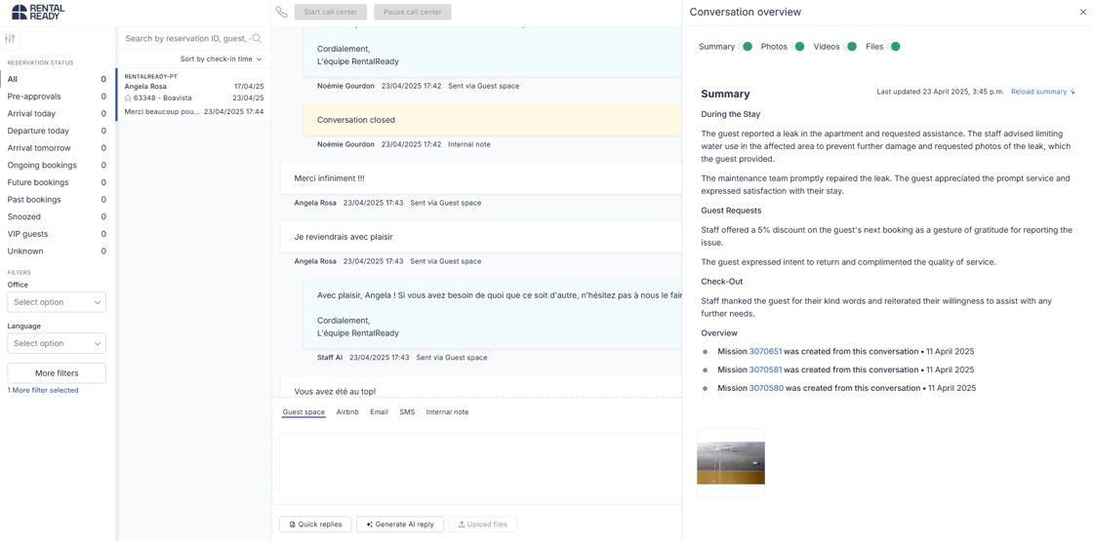The width and height of the screenshot is (1093, 541).
Task: Select Departure today status filter
Action: 58,131
